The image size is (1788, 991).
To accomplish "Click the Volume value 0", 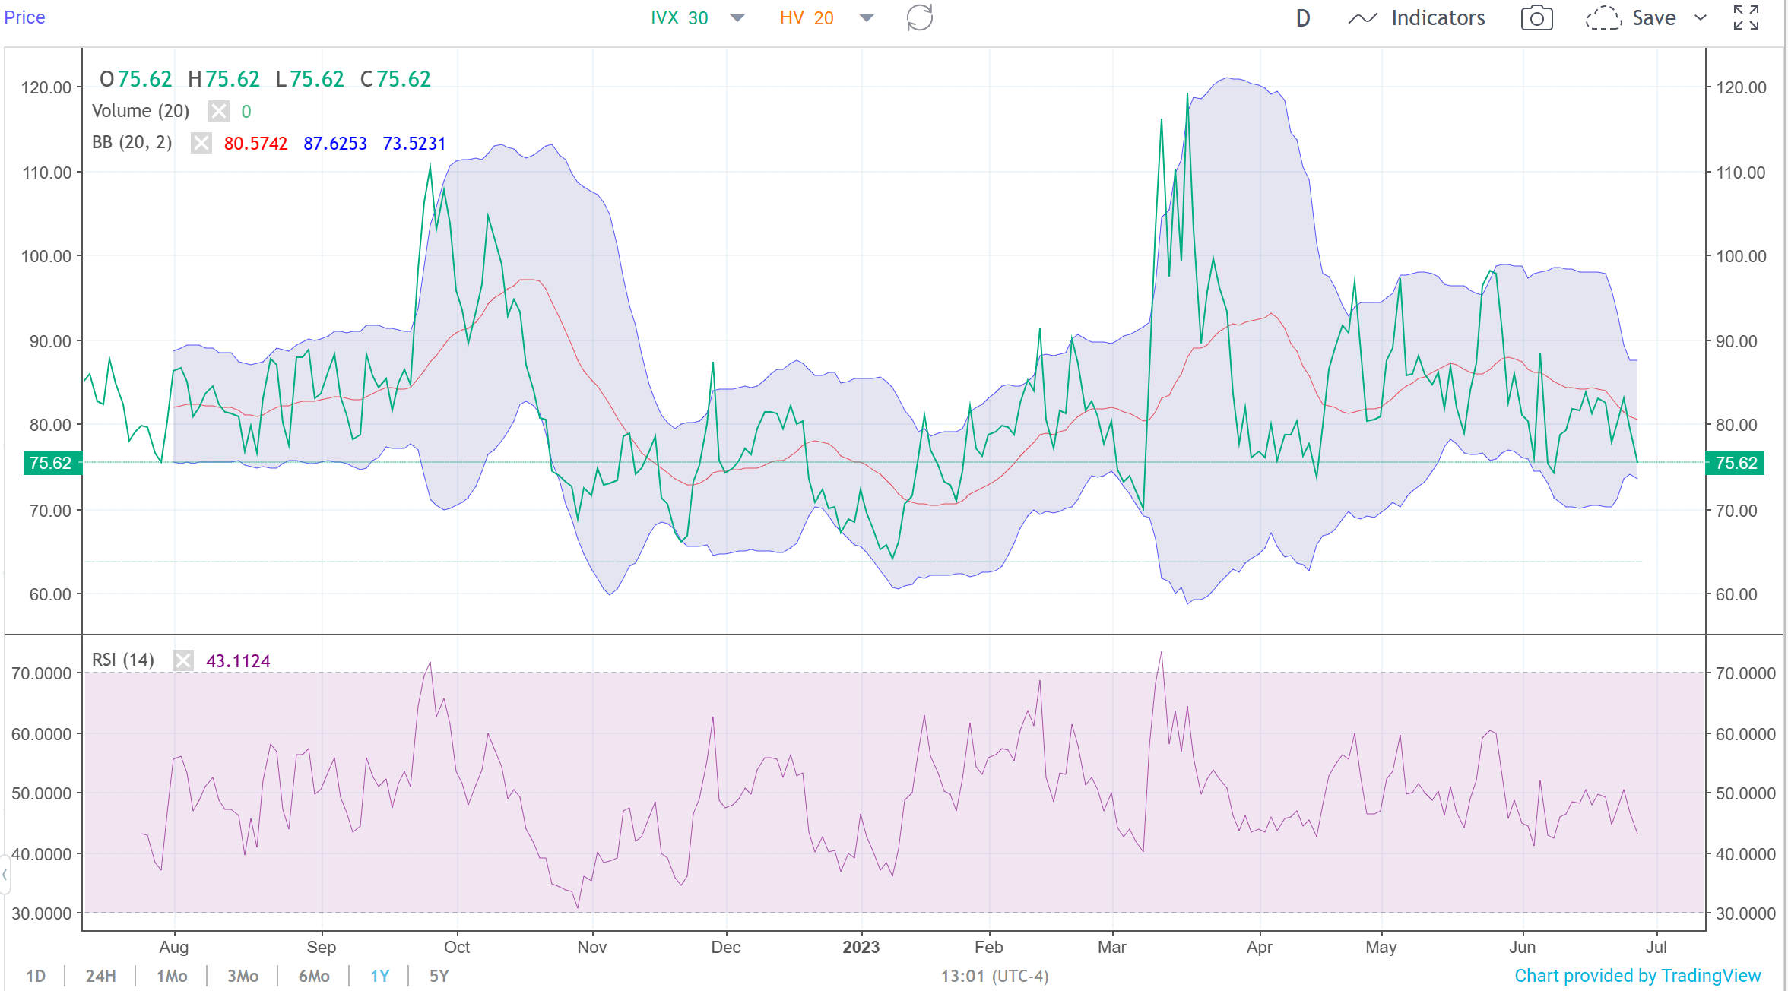I will [246, 112].
